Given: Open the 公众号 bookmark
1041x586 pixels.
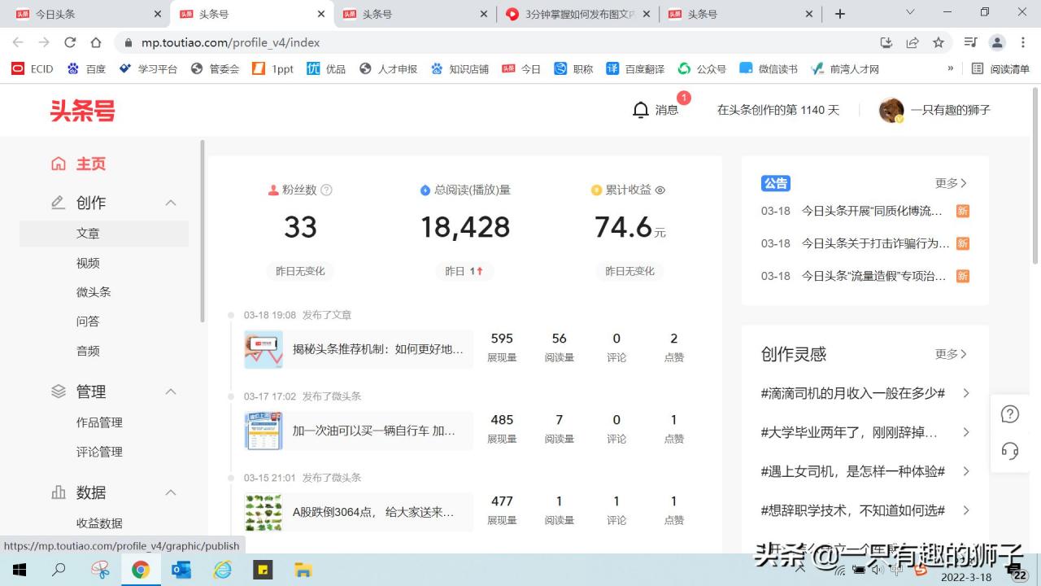Looking at the screenshot, I should click(x=702, y=69).
